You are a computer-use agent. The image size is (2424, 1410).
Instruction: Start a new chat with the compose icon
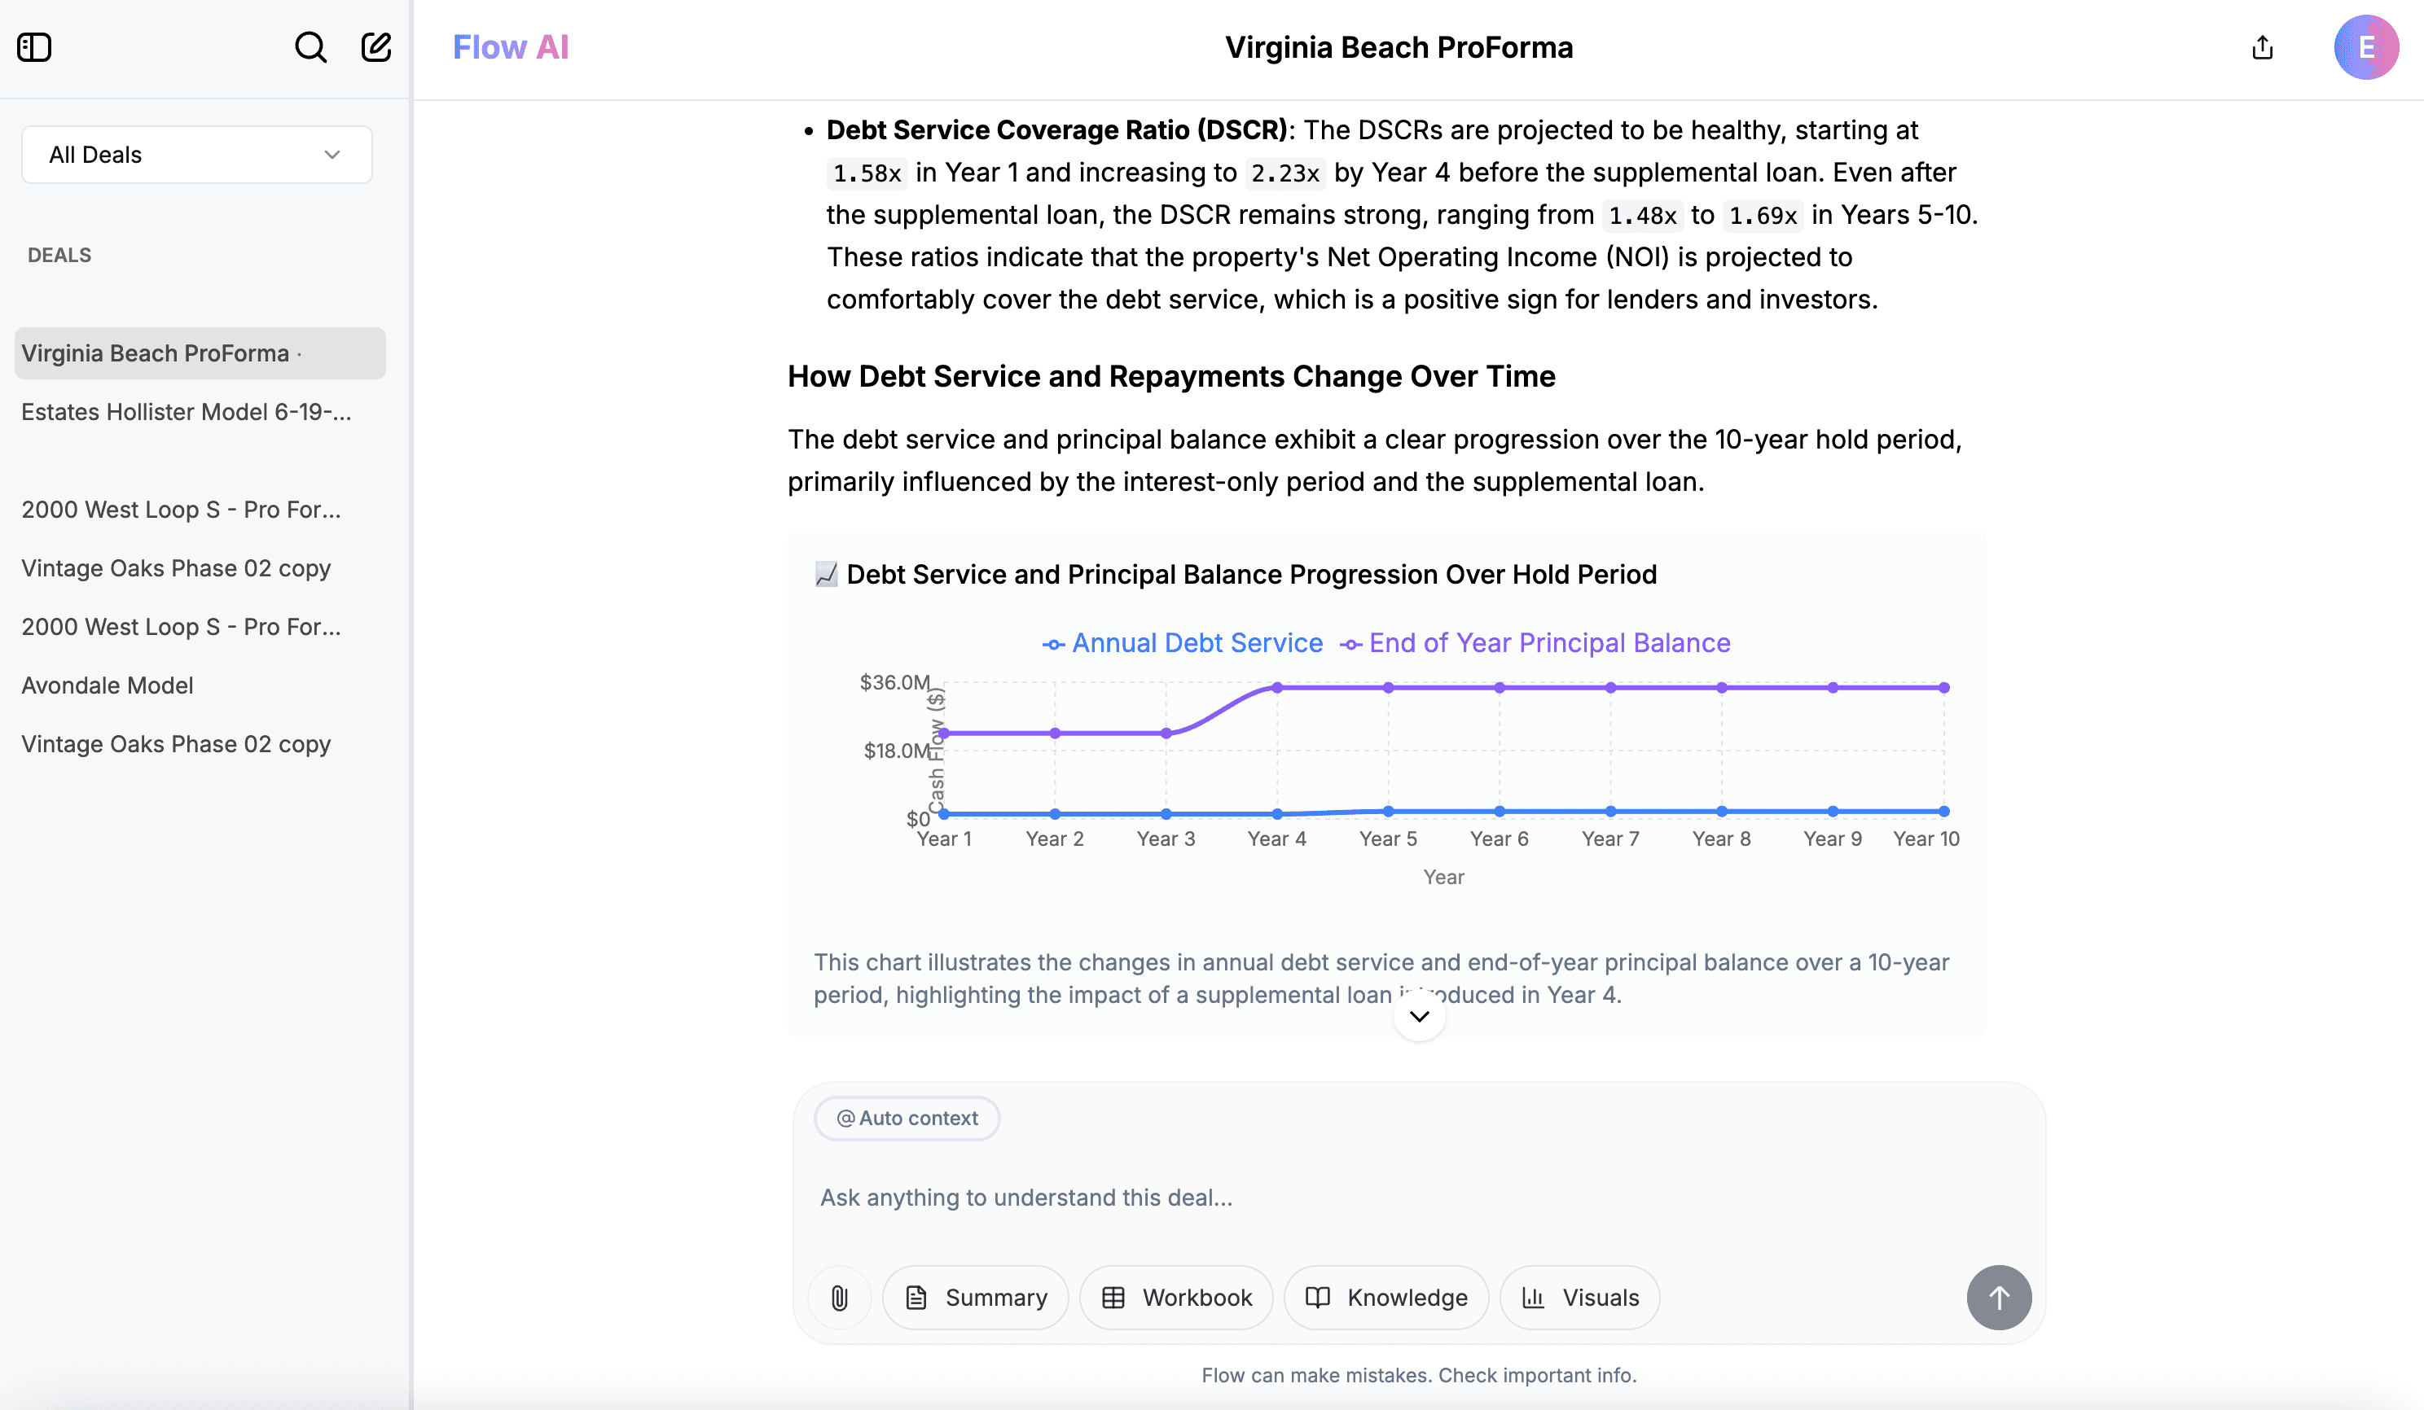click(376, 46)
